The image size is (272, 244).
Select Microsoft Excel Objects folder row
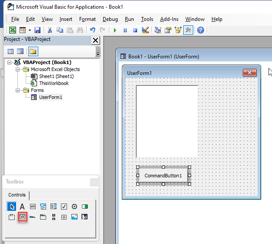pos(55,69)
